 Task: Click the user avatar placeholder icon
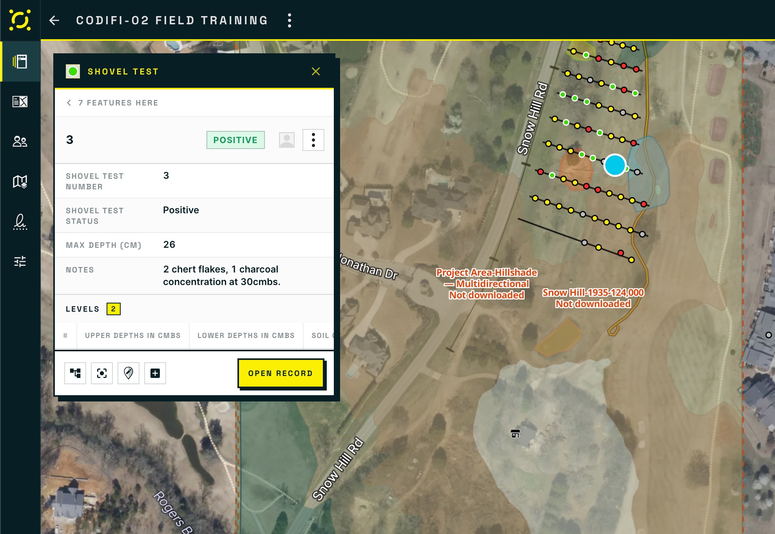point(287,140)
